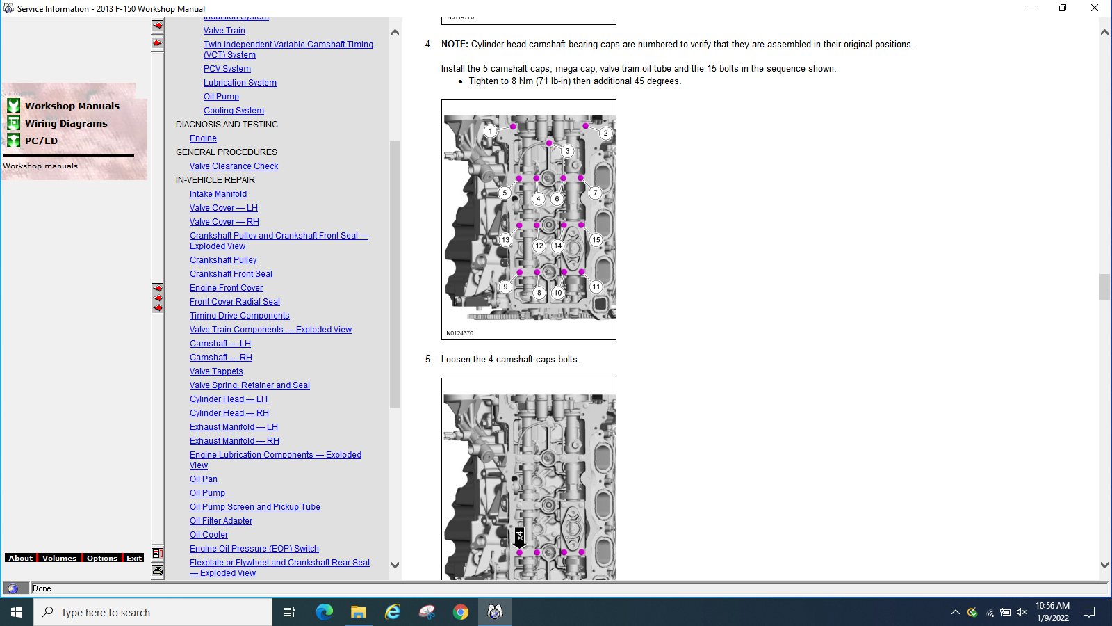Open Workshop Manuals via its wrench icon
This screenshot has width=1112, height=626.
click(x=13, y=106)
